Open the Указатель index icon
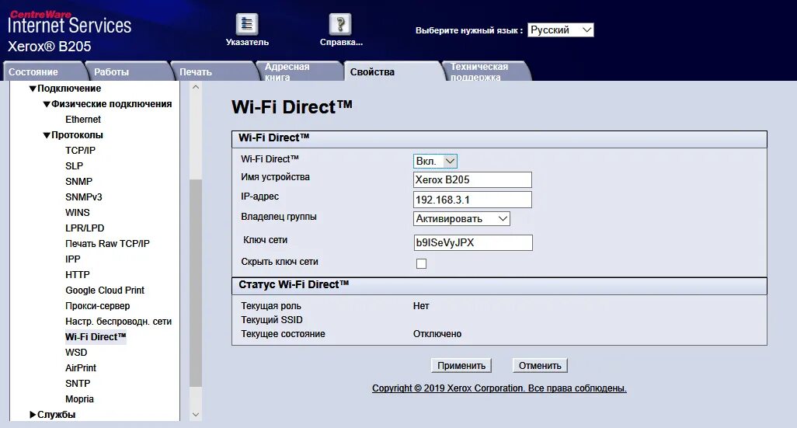797x428 pixels. pos(247,24)
